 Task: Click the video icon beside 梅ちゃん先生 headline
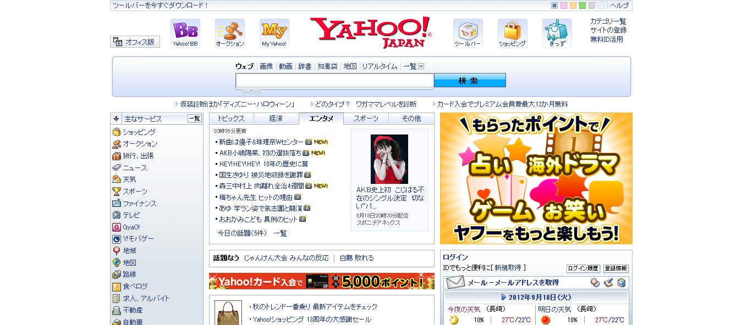[x=298, y=197]
